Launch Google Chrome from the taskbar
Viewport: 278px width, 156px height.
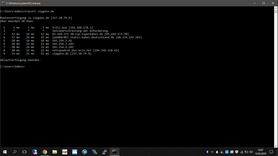(x=45, y=152)
